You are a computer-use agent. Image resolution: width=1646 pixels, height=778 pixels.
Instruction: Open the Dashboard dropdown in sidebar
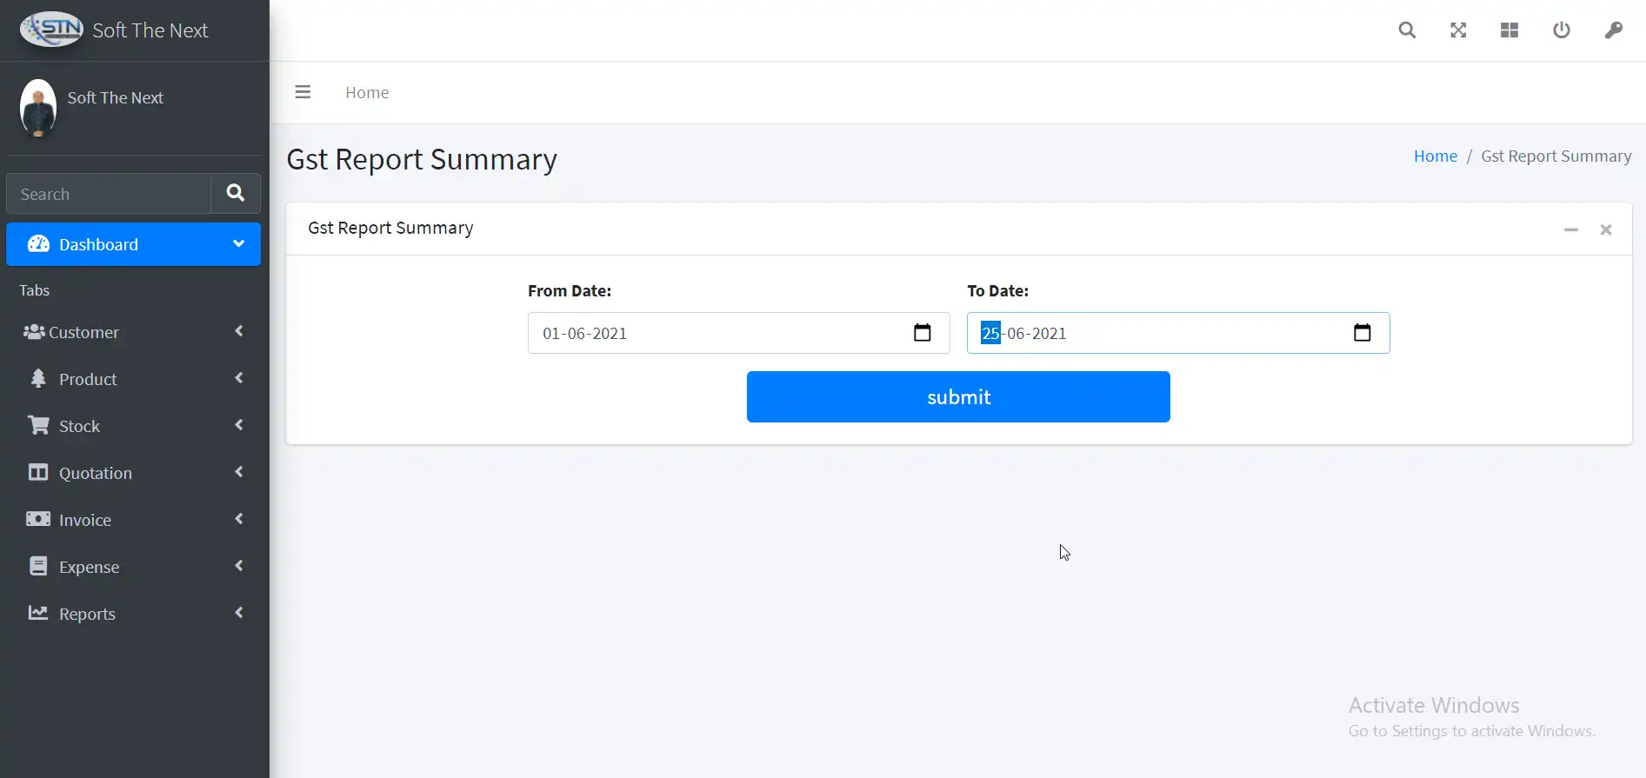coord(133,244)
